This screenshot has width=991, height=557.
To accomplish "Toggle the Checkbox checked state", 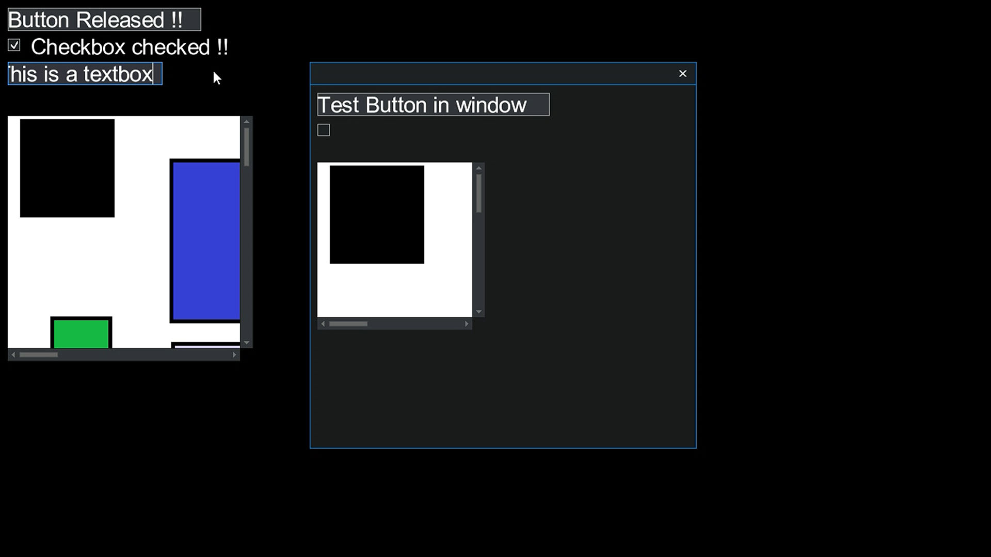I will pyautogui.click(x=13, y=46).
